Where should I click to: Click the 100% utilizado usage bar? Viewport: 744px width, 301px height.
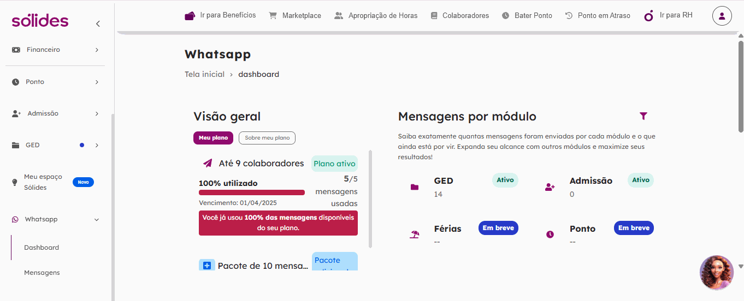coord(252,192)
